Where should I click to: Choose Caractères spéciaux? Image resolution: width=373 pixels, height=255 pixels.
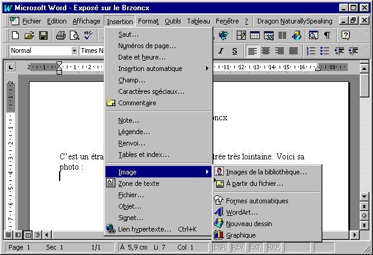(158, 91)
